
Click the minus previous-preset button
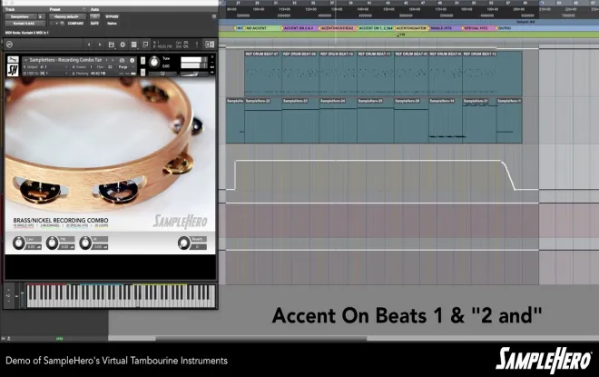[52, 24]
